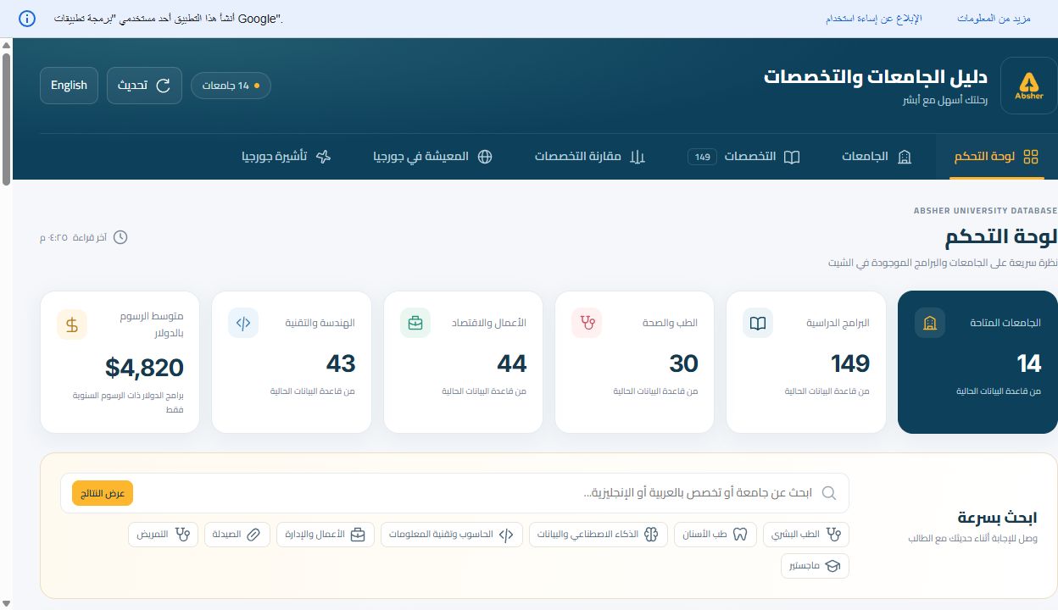
Task: Focus the university or major search field
Action: point(454,493)
